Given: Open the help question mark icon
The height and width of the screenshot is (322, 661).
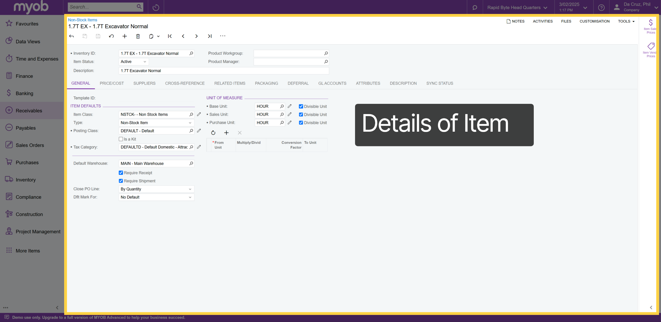Looking at the screenshot, I should (x=601, y=7).
